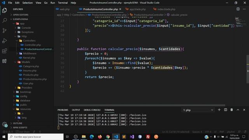Expand the Middleware folder
This screenshot has width=249, height=140.
32,54
